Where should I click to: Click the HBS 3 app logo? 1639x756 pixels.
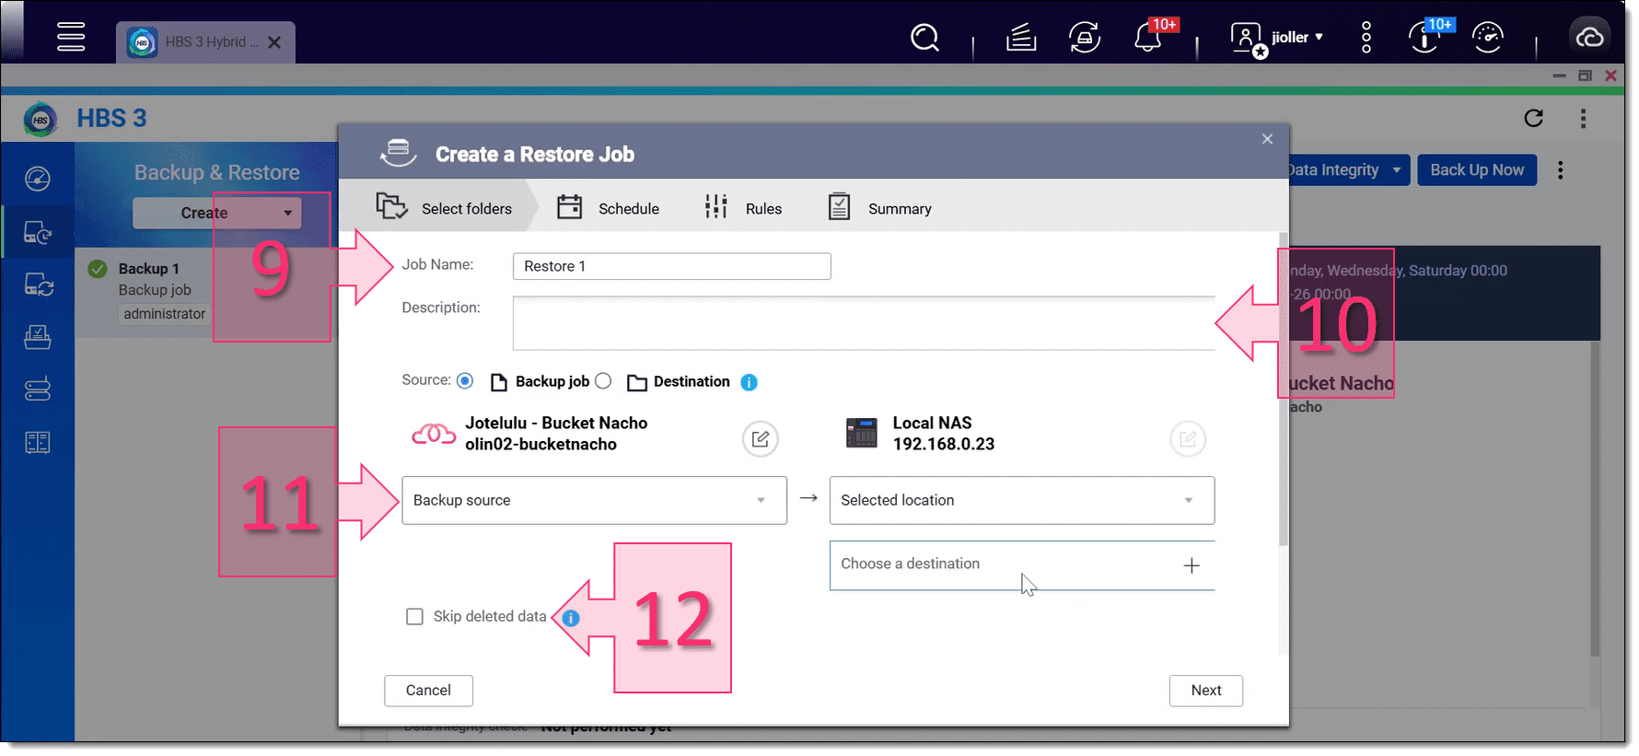40,120
